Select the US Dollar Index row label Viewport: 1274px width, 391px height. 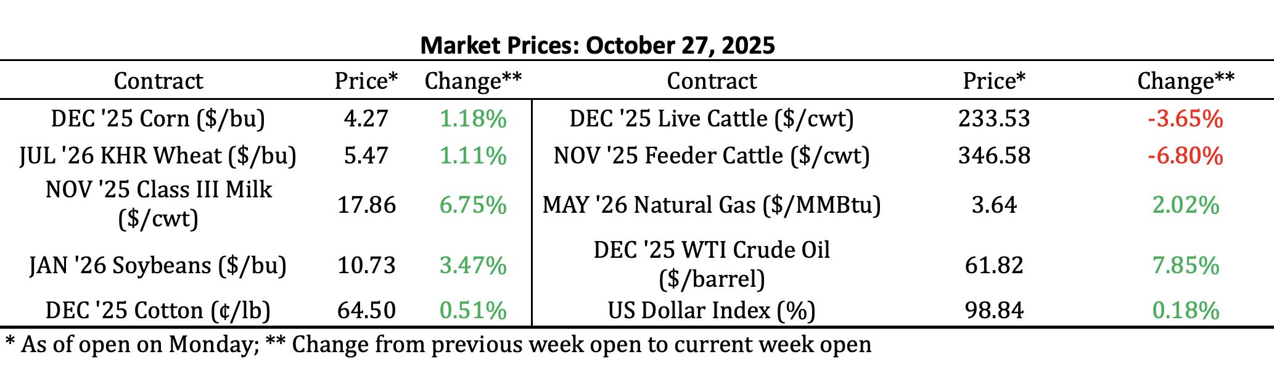(712, 310)
